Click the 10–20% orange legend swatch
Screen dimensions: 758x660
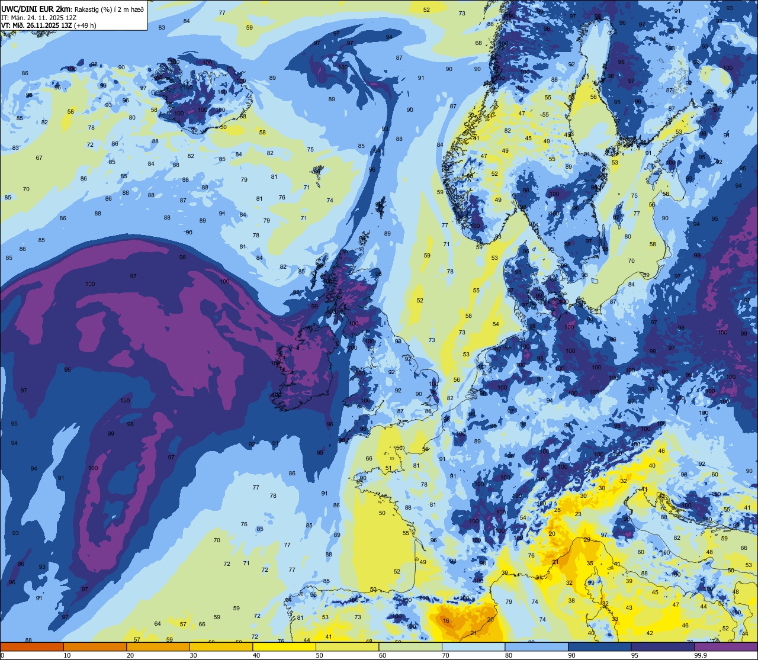pyautogui.click(x=95, y=647)
